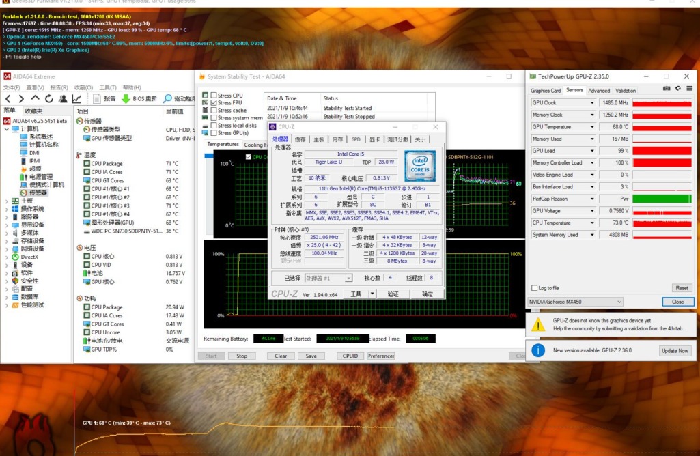Screen dimensions: 700x456
Task: Open CPU-Z 工具 dropdown arrow
Action: pyautogui.click(x=372, y=294)
